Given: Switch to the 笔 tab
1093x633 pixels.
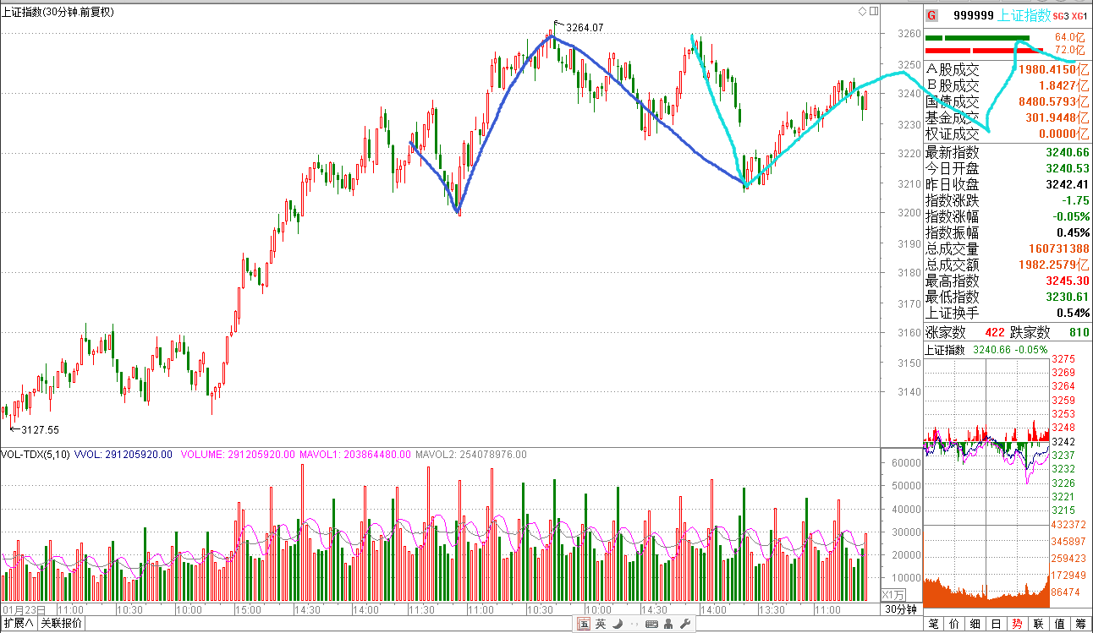Looking at the screenshot, I should coord(933,625).
